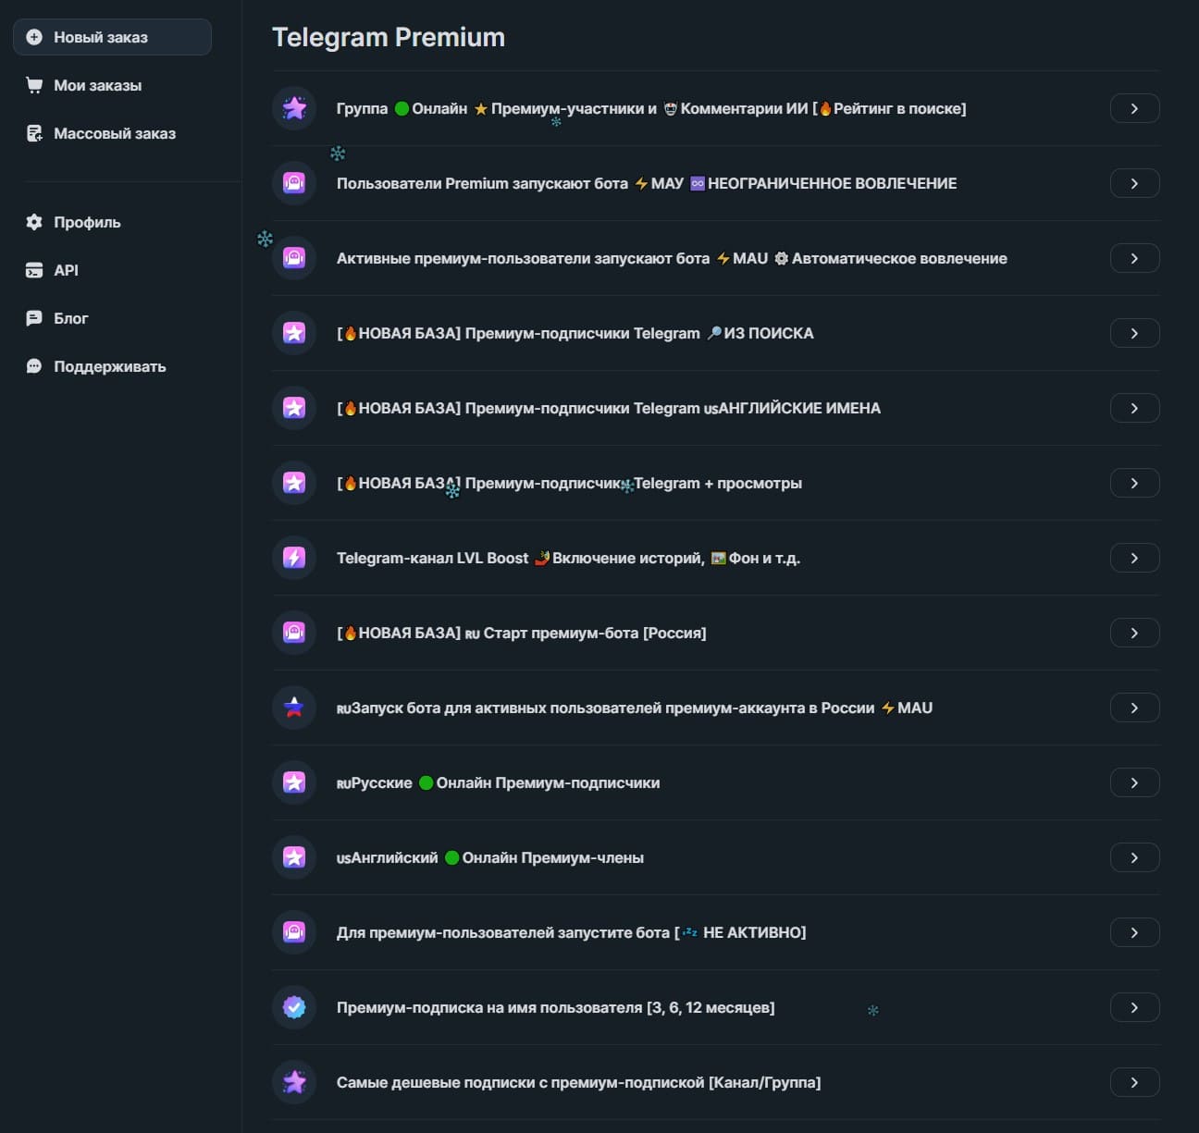Viewport: 1199px width, 1133px height.
Task: Open the Массовый заказ section
Action: pos(114,132)
